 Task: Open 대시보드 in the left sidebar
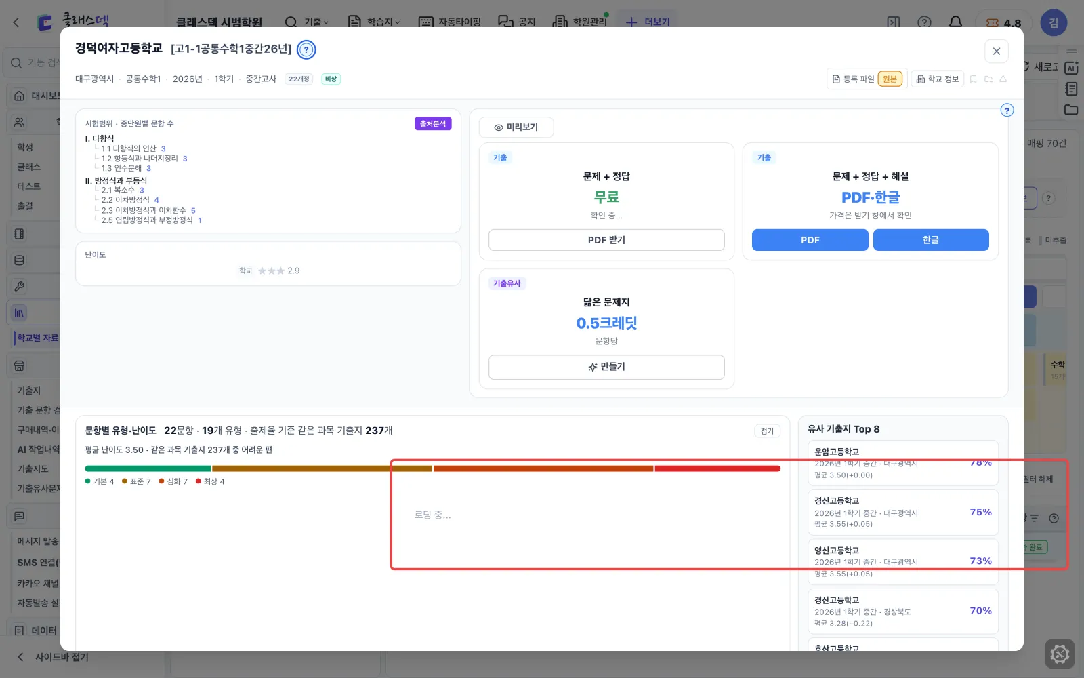[38, 96]
